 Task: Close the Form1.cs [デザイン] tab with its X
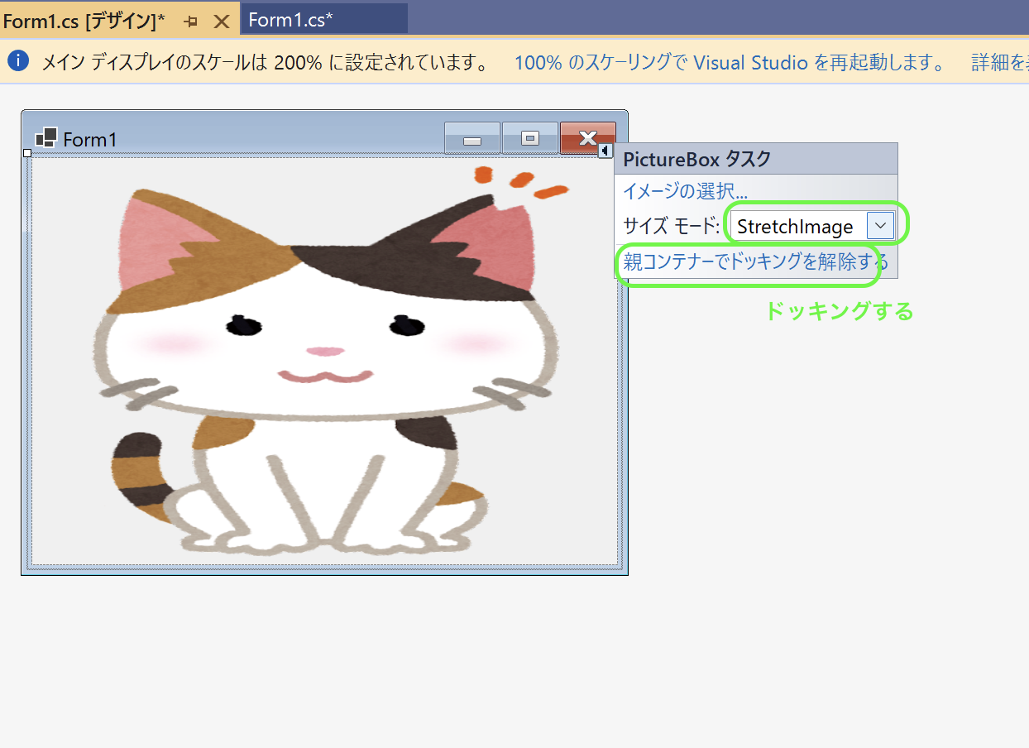coord(222,22)
